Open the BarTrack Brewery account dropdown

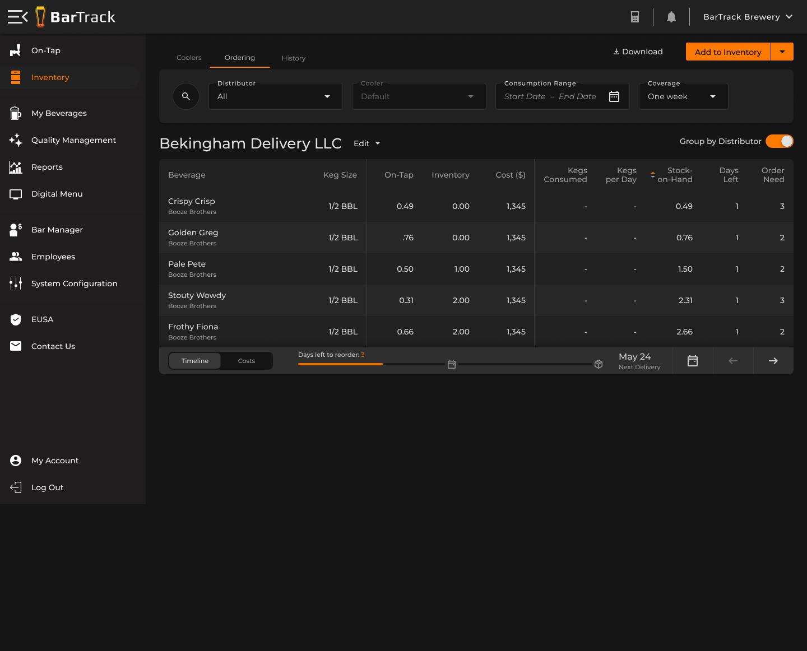748,17
